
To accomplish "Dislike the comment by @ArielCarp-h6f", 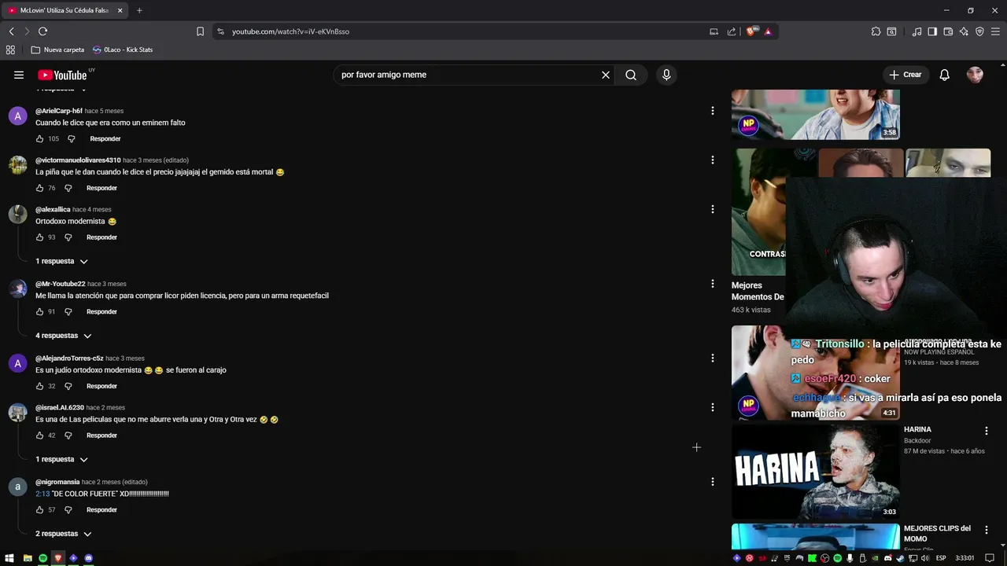I will (x=71, y=139).
